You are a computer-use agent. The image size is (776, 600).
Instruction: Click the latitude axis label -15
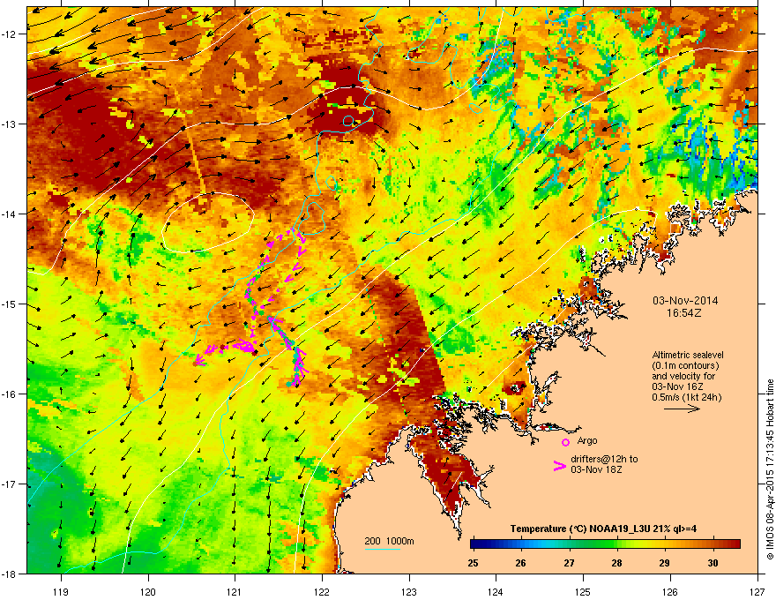10,304
